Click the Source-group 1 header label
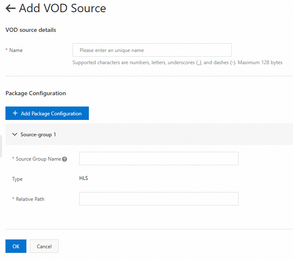Screen dimensions: 293x260 pos(38,135)
